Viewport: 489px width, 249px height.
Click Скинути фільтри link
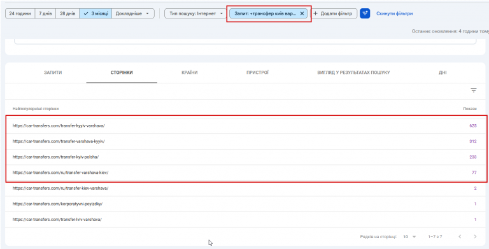pyautogui.click(x=395, y=14)
